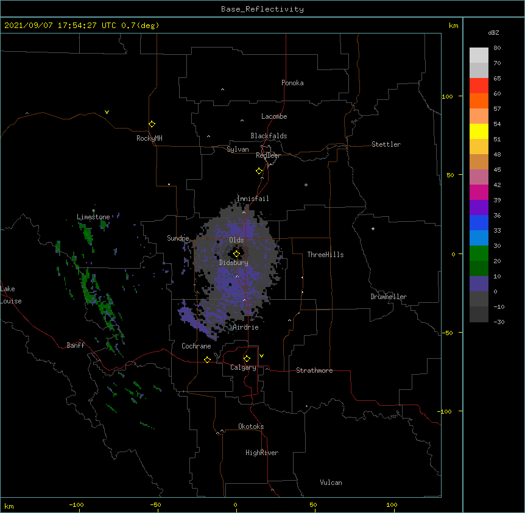
Task: Select the yellow v marker northwest of RockyMH
Action: [107, 112]
